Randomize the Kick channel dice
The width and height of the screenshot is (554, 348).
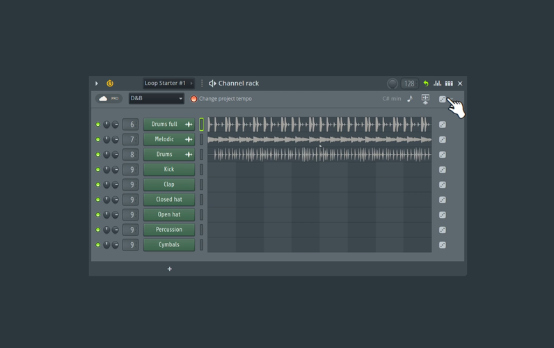point(443,170)
